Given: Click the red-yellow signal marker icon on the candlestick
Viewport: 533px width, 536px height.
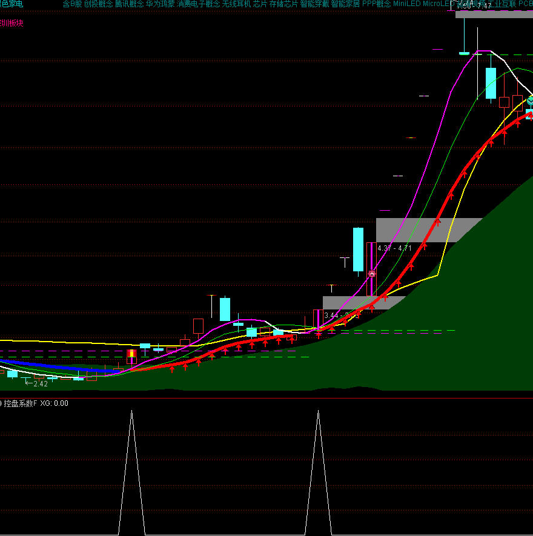Looking at the screenshot, I should pos(131,354).
